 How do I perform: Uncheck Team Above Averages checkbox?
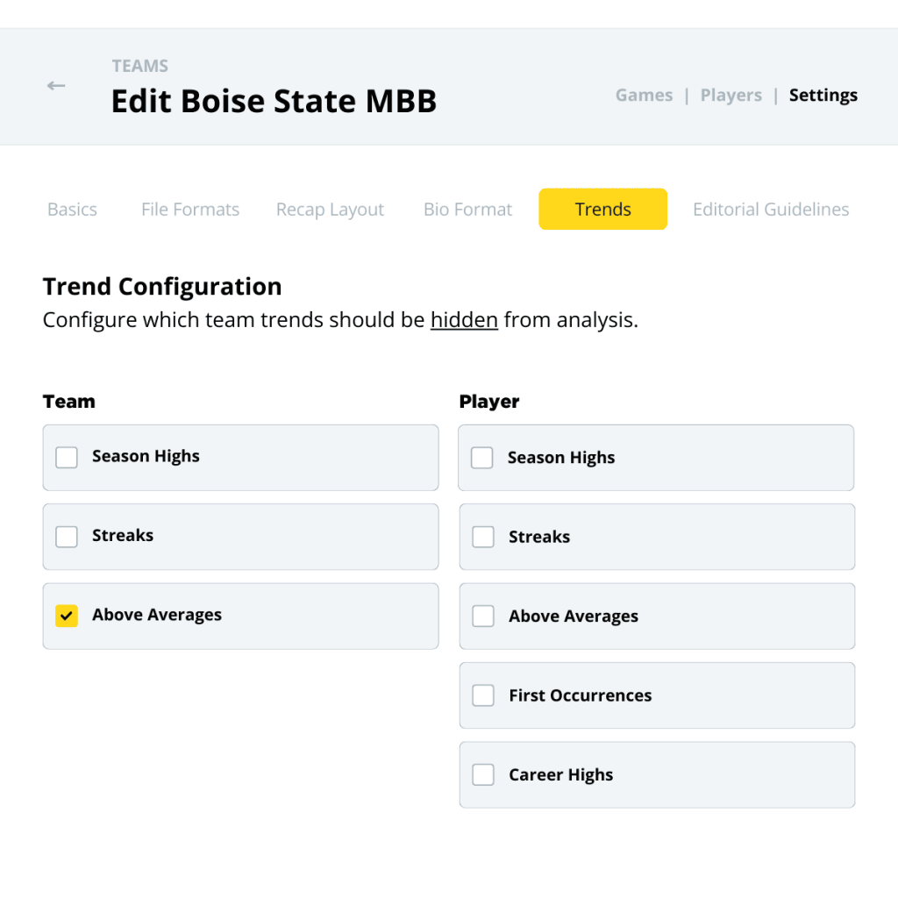(67, 616)
